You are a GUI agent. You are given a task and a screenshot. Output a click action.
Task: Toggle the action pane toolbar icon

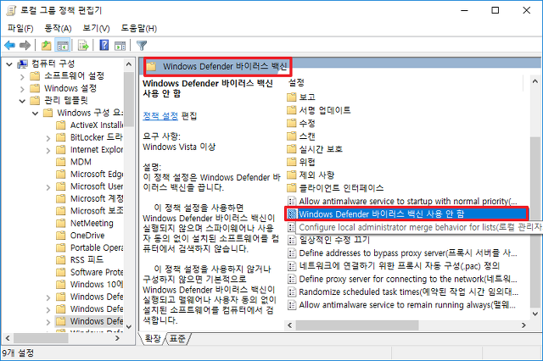coord(120,45)
